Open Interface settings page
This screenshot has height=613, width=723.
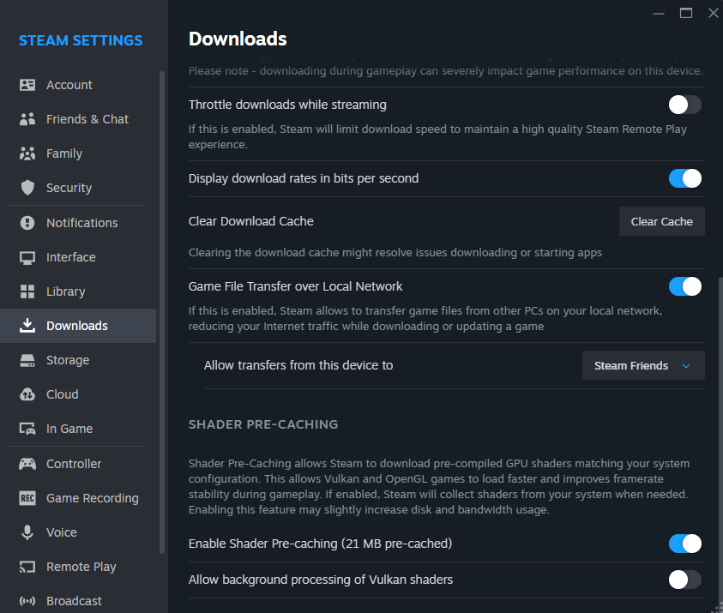78,257
